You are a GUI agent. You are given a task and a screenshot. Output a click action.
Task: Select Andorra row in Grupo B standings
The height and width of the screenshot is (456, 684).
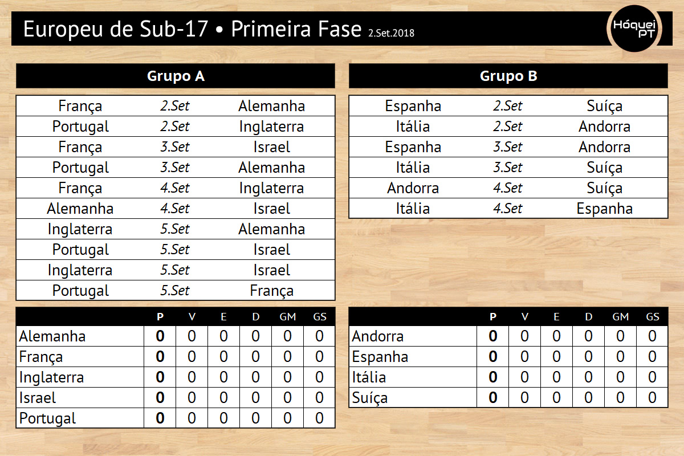tap(508, 336)
